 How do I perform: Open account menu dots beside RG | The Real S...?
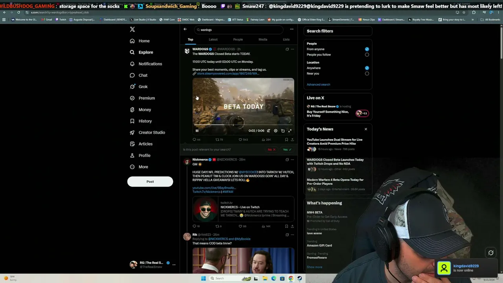(x=174, y=265)
